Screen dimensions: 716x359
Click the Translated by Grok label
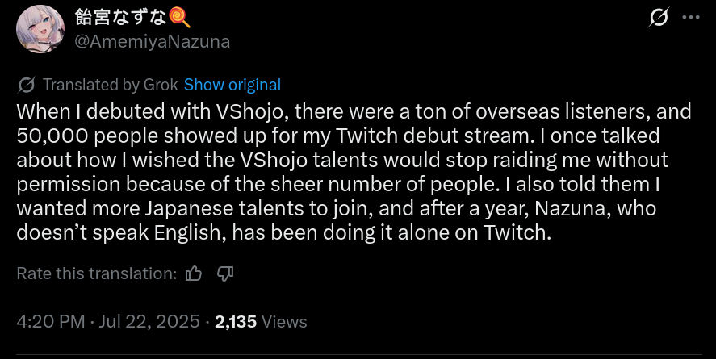110,85
